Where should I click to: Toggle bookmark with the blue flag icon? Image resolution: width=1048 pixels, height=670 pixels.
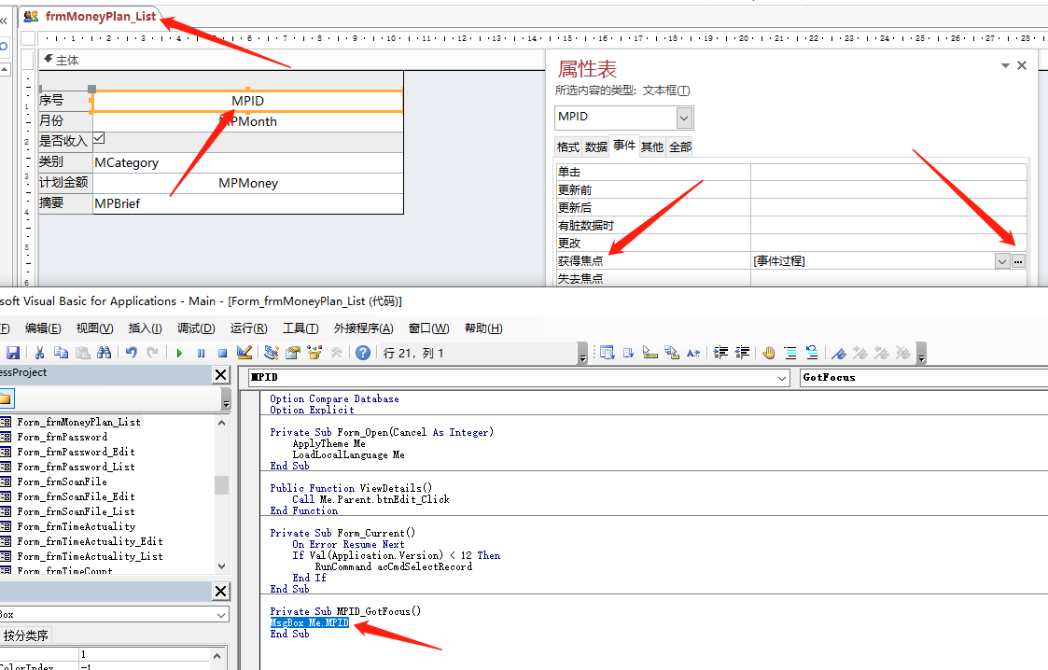(839, 353)
